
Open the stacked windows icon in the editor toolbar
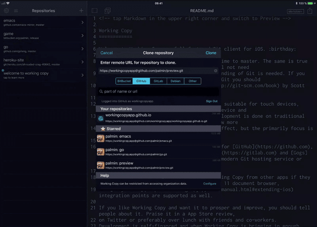pos(107,11)
